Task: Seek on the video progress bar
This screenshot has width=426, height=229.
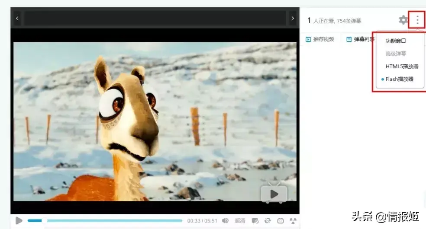Action: [x=104, y=221]
